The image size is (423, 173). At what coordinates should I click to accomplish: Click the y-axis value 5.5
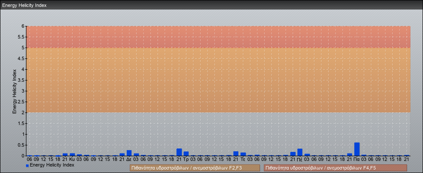[21, 37]
